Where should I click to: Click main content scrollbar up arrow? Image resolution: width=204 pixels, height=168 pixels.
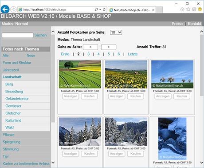point(201,32)
